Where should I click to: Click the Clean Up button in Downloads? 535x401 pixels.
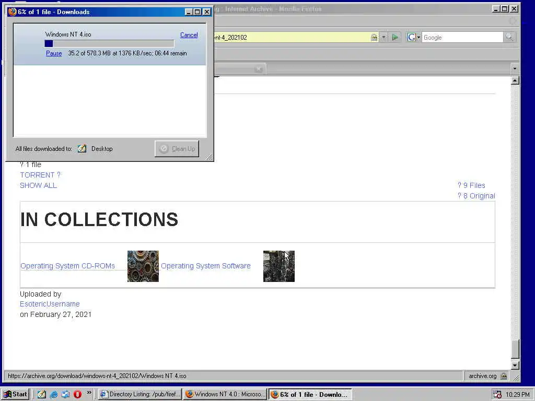click(x=177, y=149)
